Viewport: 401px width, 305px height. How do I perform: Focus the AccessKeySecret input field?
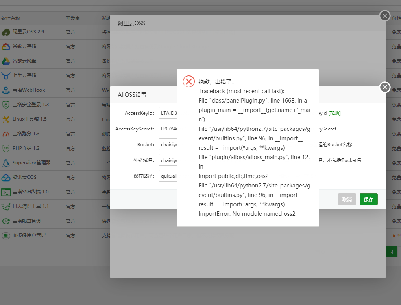tap(168, 129)
